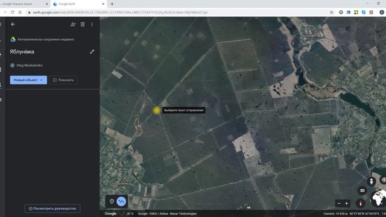Zoom in with the plus button

(x=346, y=204)
